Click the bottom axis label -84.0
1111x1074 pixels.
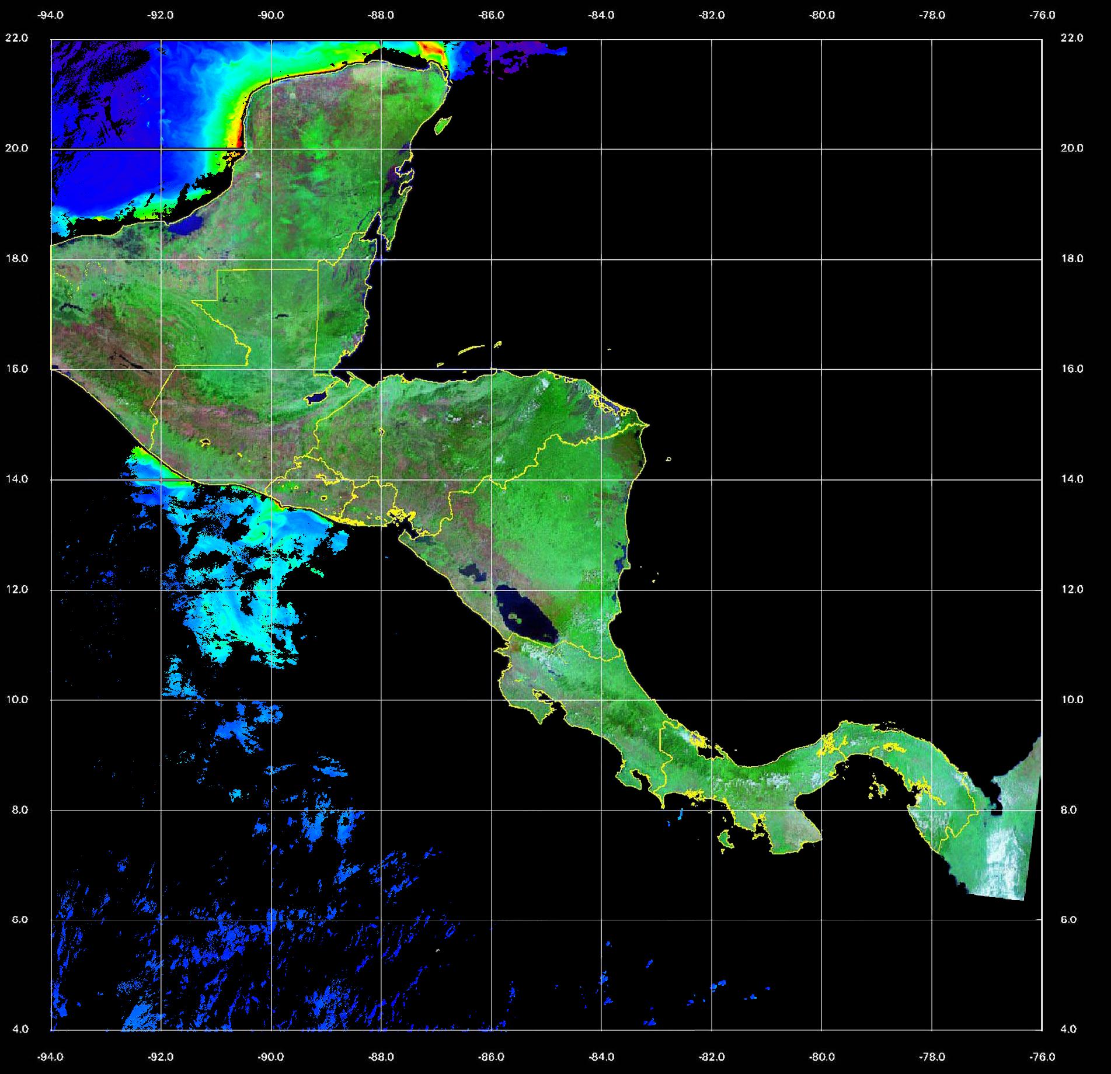(x=601, y=1057)
